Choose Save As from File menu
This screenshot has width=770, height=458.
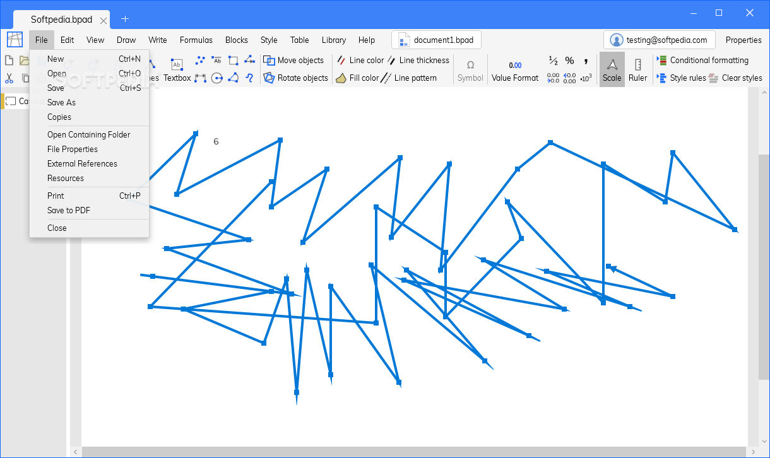coord(89,102)
